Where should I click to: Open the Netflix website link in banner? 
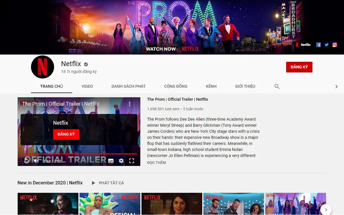pos(303,45)
